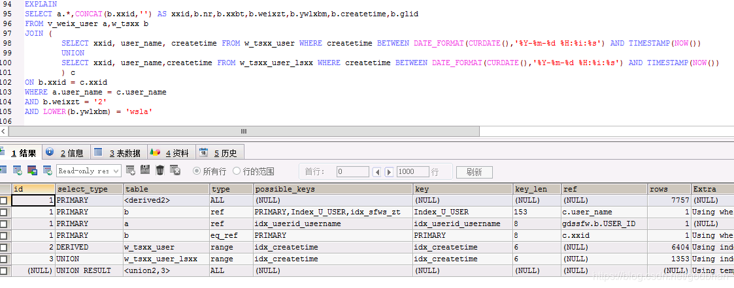
Task: Open the 2 信息 tab
Action: pos(67,152)
